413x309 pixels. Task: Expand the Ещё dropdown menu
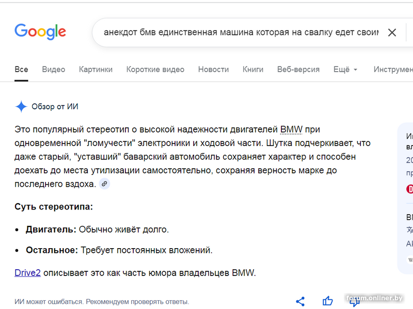[345, 69]
